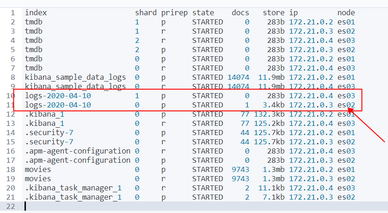Click the "index" column header text
This screenshot has width=388, height=213.
36,13
